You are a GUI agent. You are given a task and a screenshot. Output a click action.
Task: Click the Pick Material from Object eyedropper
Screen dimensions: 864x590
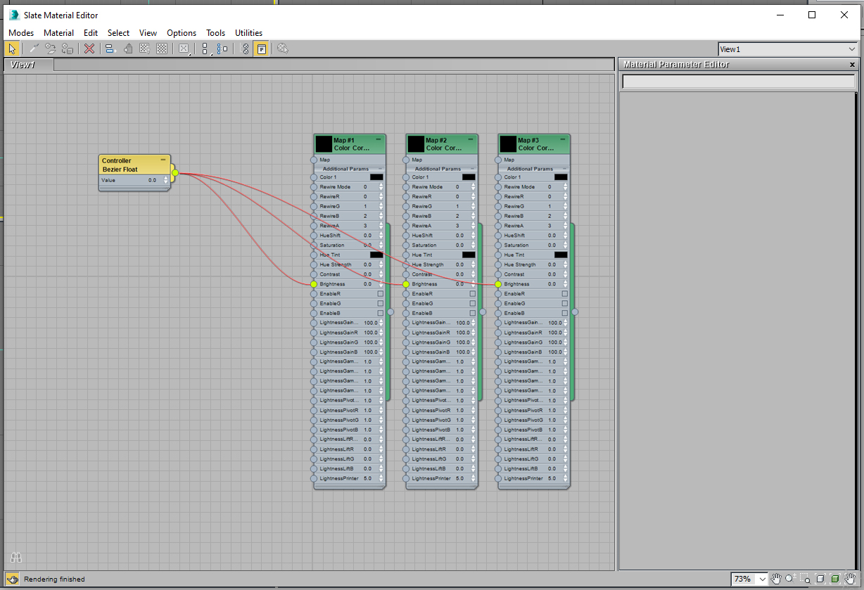point(33,49)
